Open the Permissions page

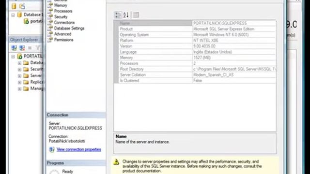[x=63, y=40]
